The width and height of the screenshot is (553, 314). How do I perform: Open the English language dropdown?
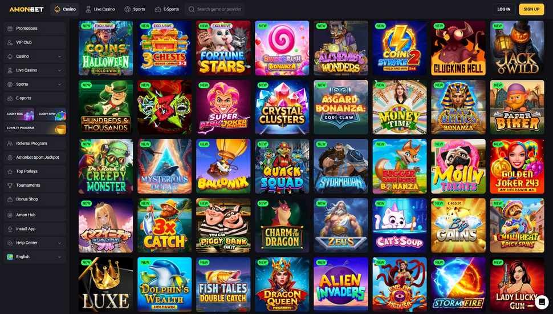[x=35, y=257]
